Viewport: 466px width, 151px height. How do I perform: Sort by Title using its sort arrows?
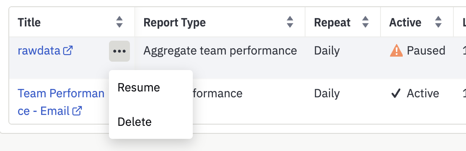click(119, 22)
